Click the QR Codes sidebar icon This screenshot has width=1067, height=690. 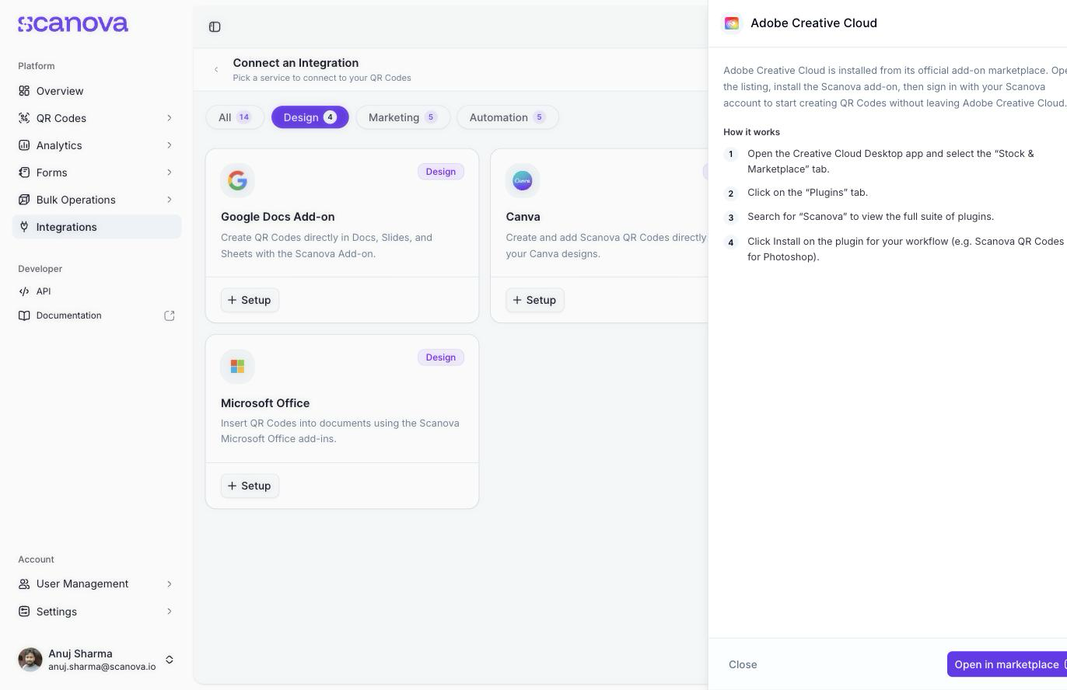(x=24, y=118)
